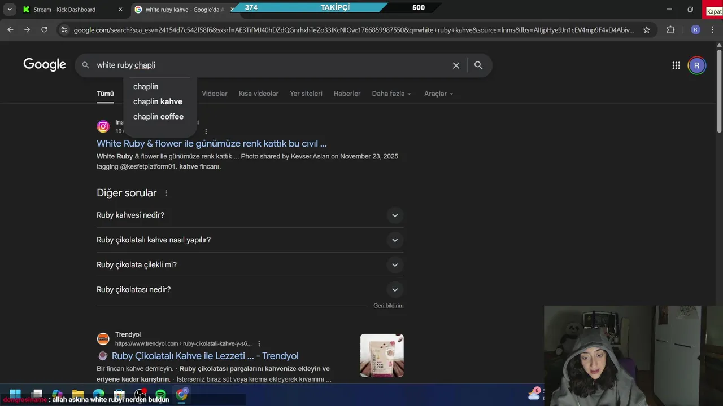
Task: Open the 'Araçlar' dropdown
Action: tap(438, 94)
